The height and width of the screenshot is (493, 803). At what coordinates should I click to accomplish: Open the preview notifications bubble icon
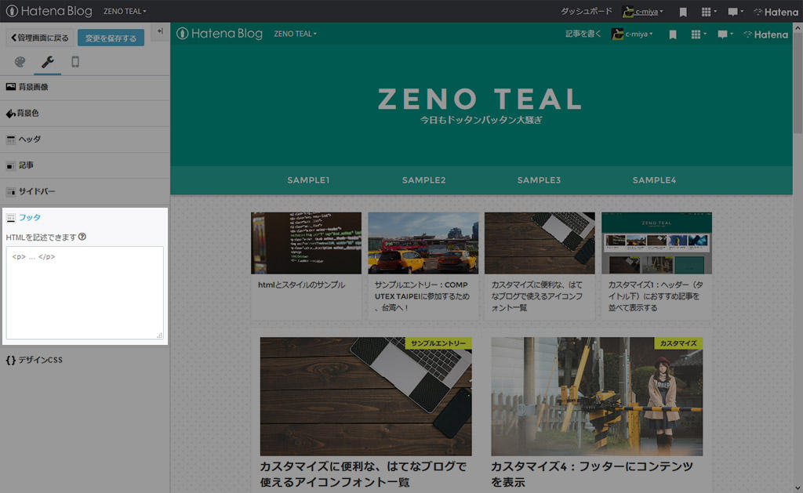[x=725, y=34]
